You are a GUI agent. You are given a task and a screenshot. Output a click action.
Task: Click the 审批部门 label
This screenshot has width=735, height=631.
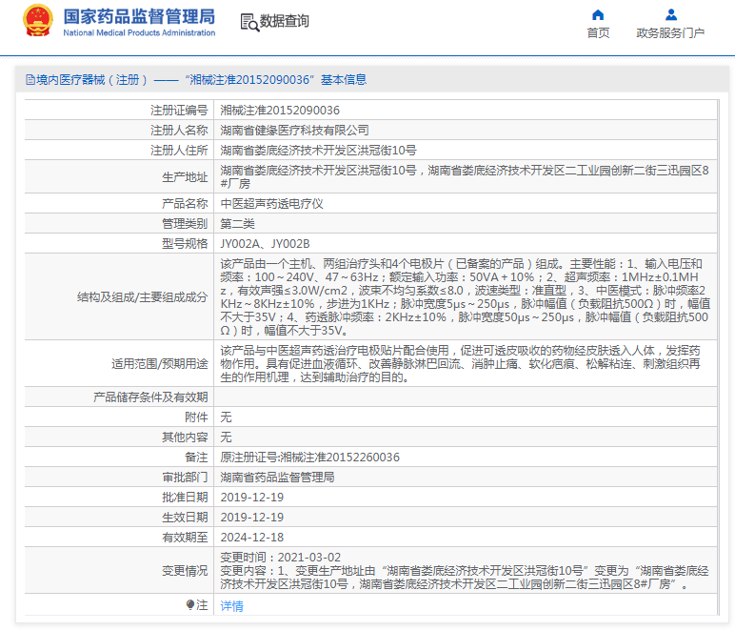pyautogui.click(x=185, y=478)
